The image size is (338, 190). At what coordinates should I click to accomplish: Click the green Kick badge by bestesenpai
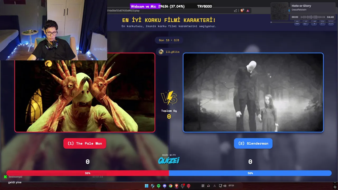[x=5, y=177]
